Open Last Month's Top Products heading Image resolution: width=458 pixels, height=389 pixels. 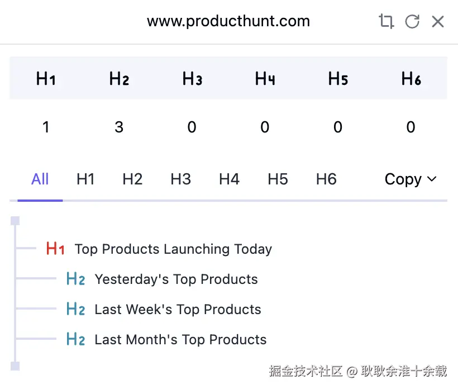click(180, 340)
